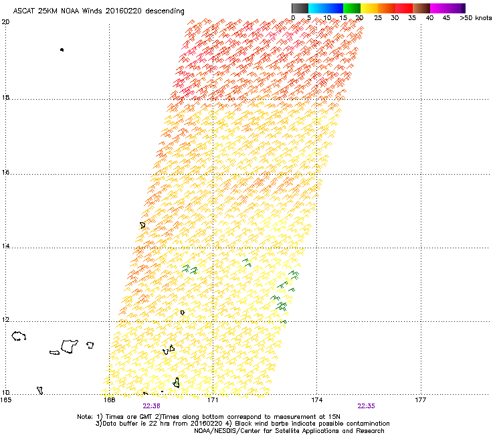Click the '45' legend scale label
Viewport: 495px width, 435px height.
[x=446, y=17]
